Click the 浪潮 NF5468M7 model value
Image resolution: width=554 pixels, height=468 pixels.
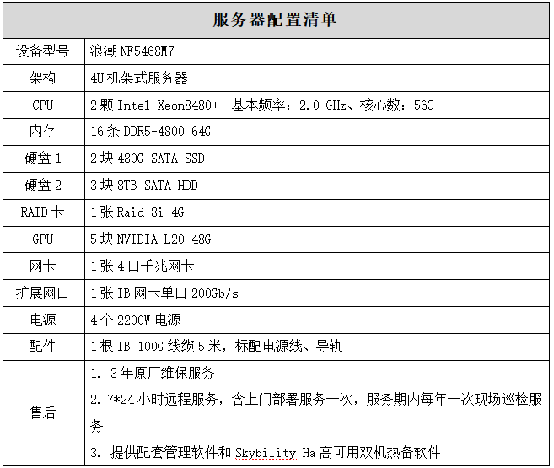(132, 51)
